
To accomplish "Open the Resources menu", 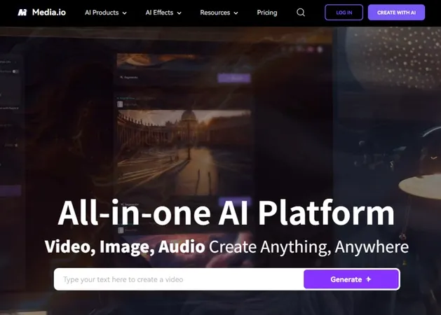I will (219, 13).
